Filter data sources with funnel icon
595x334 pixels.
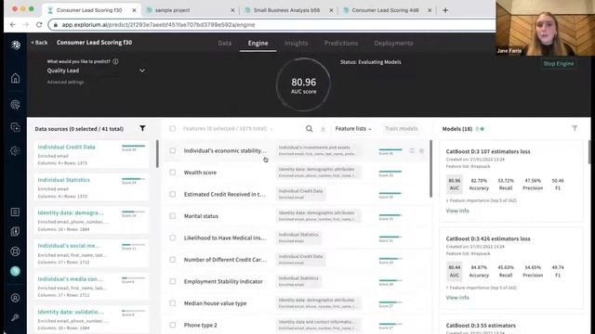(x=142, y=128)
